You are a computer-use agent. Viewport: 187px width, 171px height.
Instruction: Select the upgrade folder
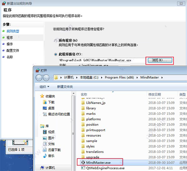(93, 157)
